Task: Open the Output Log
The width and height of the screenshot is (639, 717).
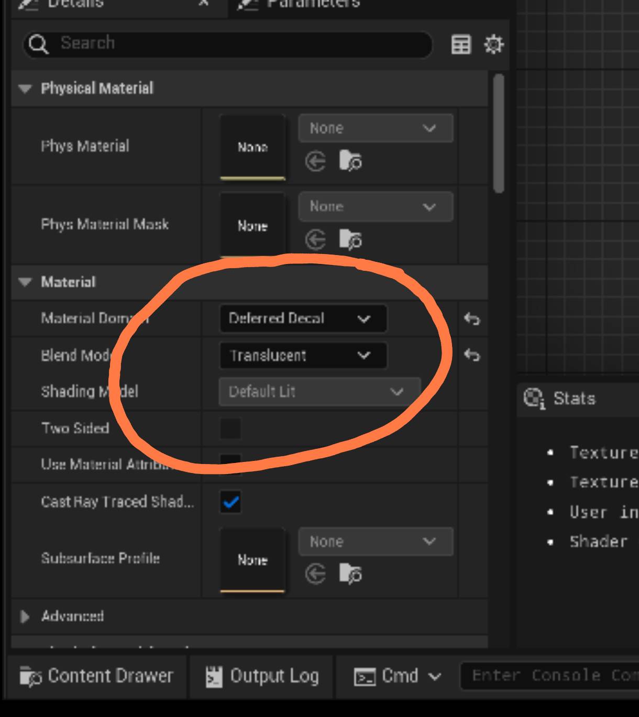Action: (262, 676)
